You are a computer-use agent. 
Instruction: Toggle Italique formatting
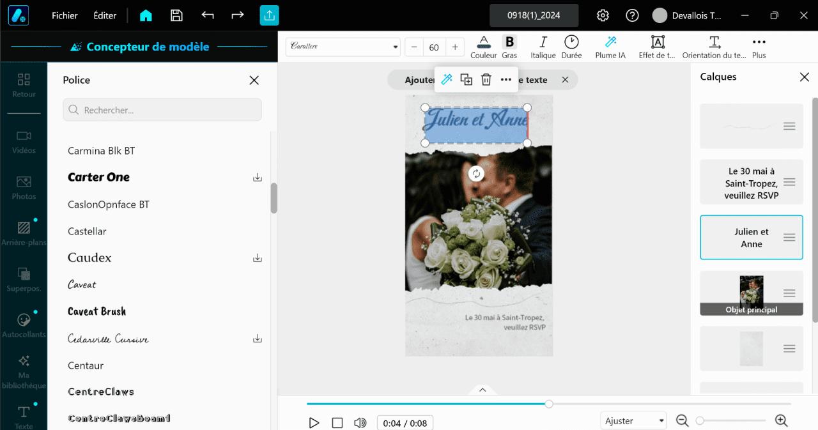543,47
